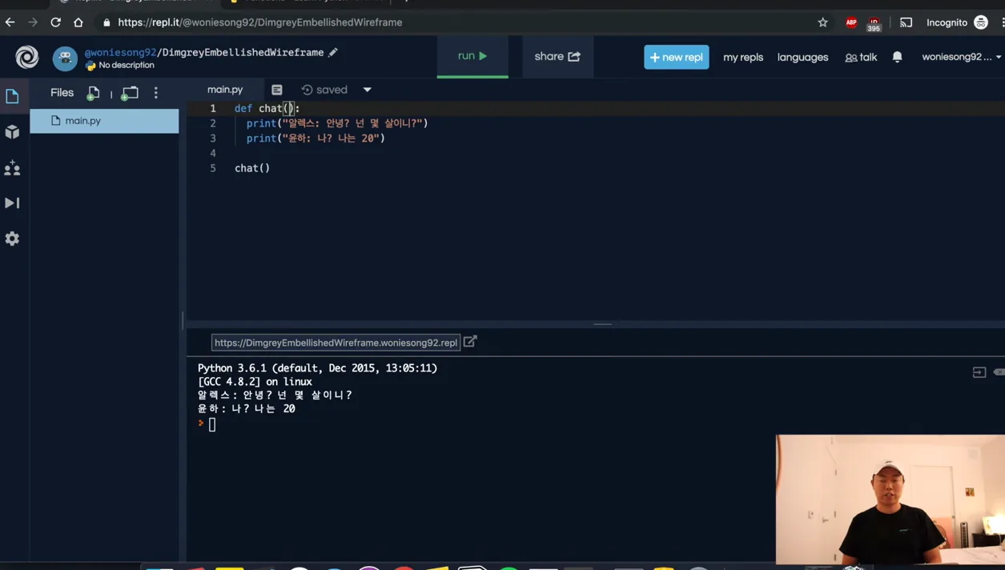Click the format code icon beside main.py tab
This screenshot has width=1005, height=570.
pyautogui.click(x=277, y=90)
